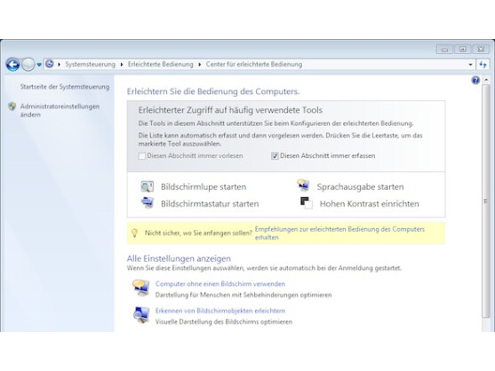495x371 pixels.
Task: Click the shield icon beside Administratoreinstellungen
Action: coord(12,107)
